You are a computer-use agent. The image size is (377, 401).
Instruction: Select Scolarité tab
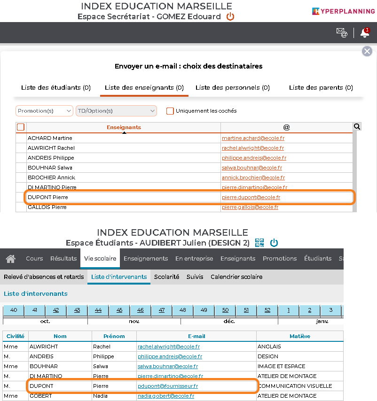pos(166,277)
